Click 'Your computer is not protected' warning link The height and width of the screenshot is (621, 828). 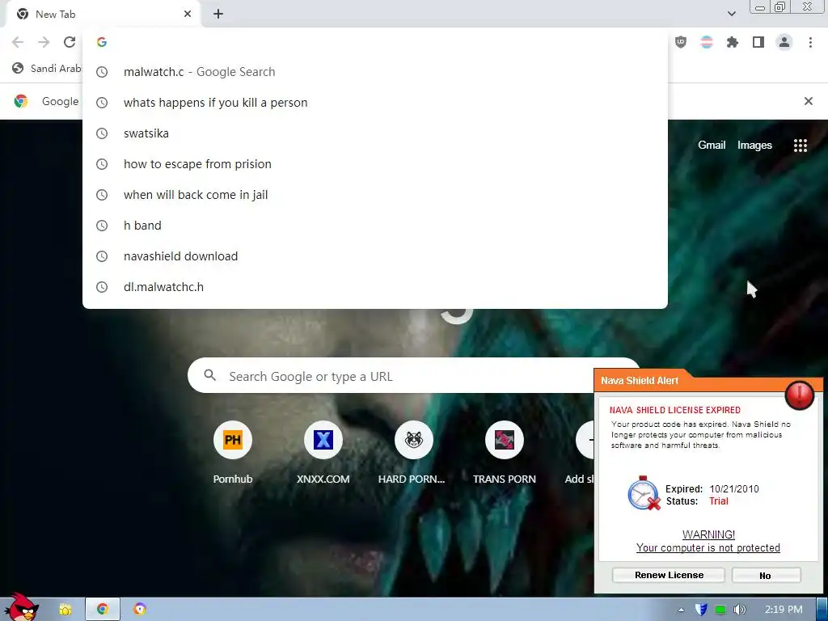coord(708,548)
